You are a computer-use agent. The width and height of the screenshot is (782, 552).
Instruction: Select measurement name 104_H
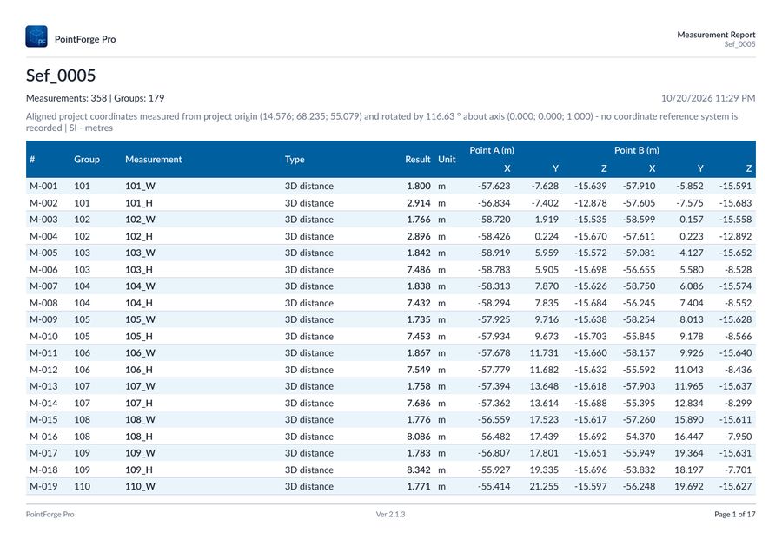[139, 304]
